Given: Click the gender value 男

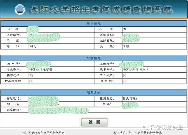Looking at the screenshot, I should tap(124, 29).
